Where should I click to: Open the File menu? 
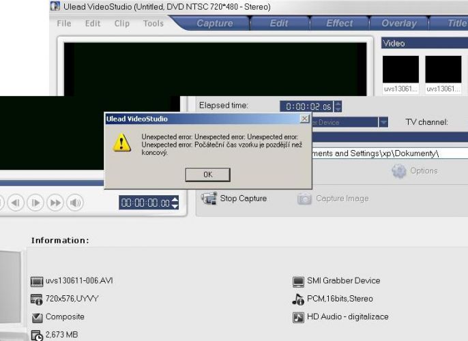[x=64, y=23]
